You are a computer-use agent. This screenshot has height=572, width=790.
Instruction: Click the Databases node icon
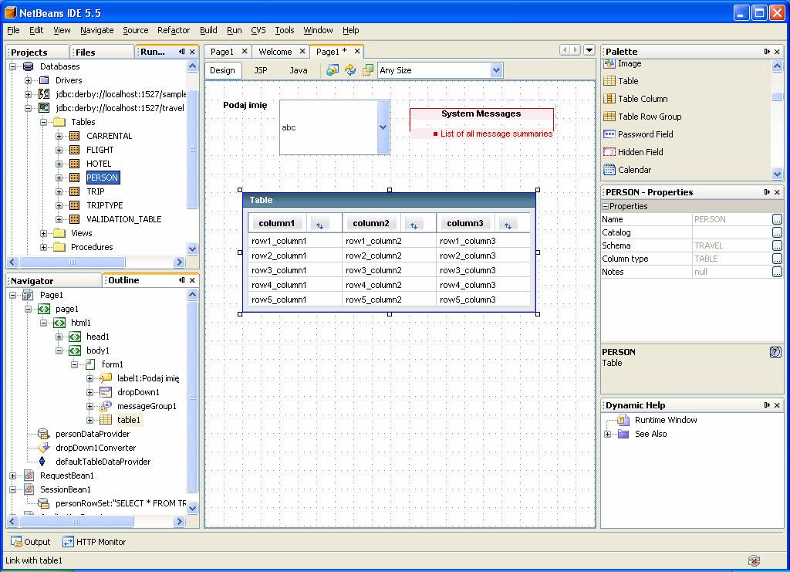(29, 66)
